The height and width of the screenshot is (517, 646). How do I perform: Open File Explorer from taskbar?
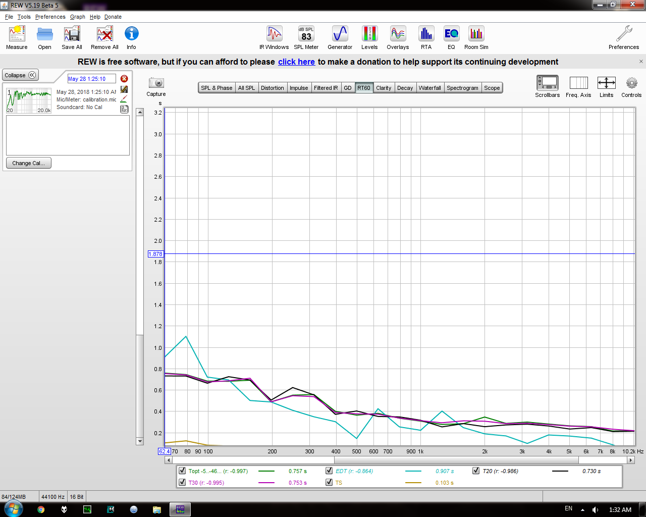coord(157,509)
